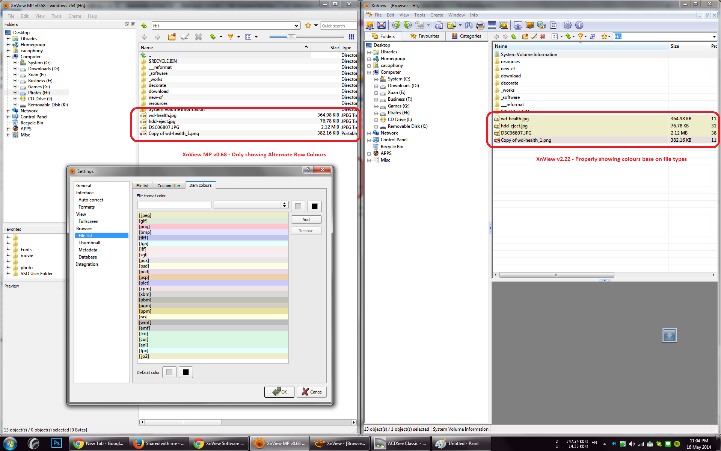This screenshot has width=721, height=451.
Task: Click the new folder icon in XnView MP
Action: coord(172,37)
